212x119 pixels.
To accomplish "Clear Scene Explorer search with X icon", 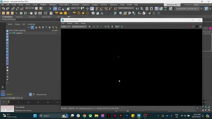I will click(x=29, y=27).
